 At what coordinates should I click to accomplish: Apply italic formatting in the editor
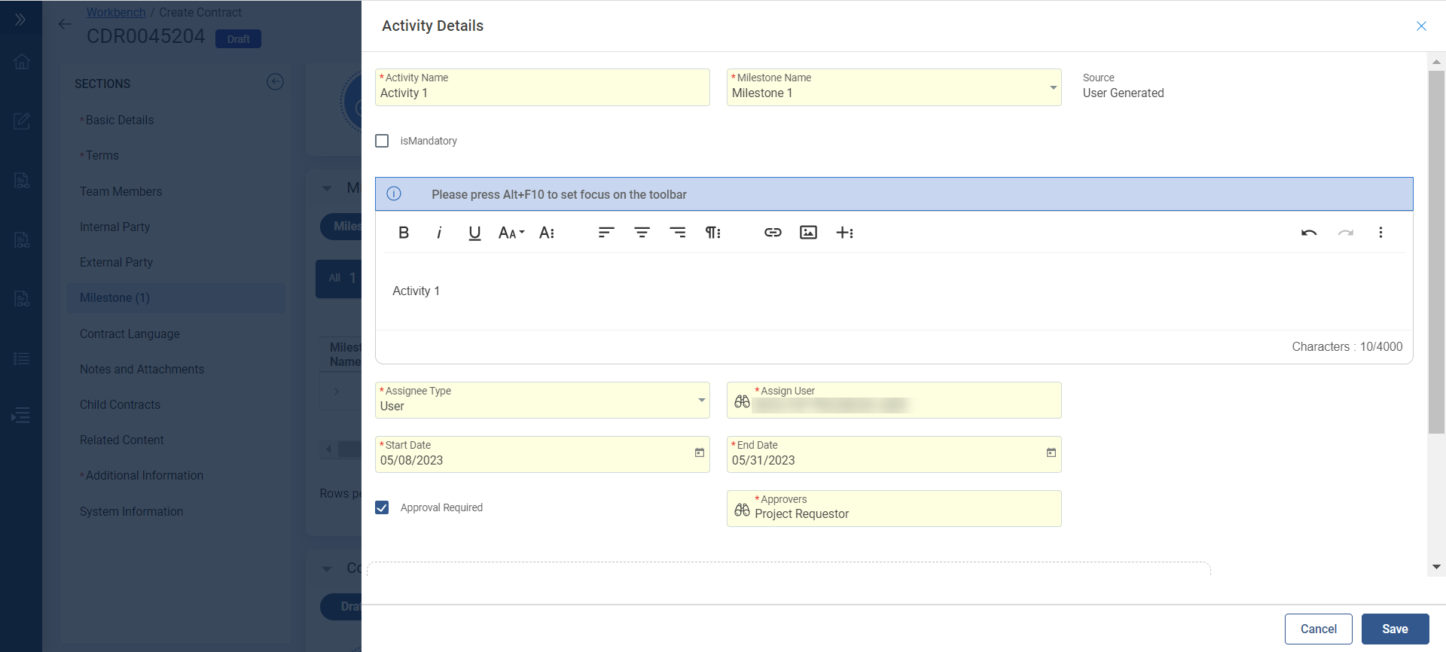pyautogui.click(x=439, y=233)
